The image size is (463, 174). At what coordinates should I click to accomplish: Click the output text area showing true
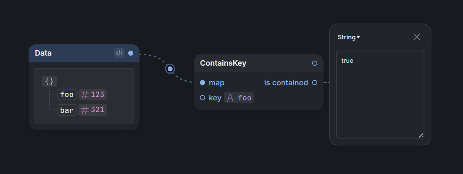(x=380, y=95)
